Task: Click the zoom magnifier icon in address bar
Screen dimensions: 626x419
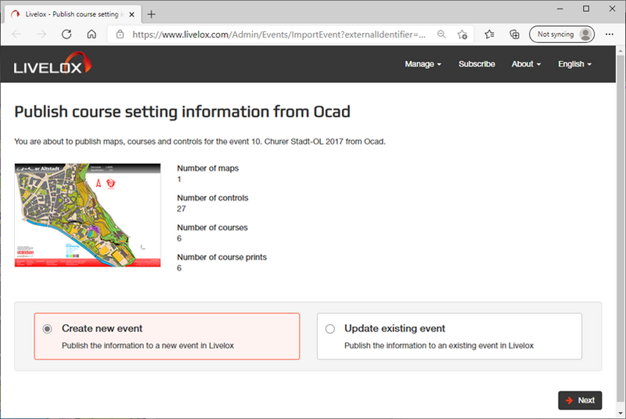Action: [x=441, y=34]
